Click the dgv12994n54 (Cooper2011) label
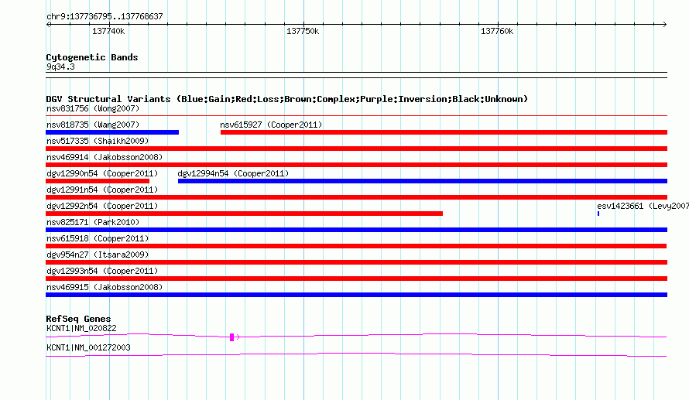689x400 pixels. (233, 173)
